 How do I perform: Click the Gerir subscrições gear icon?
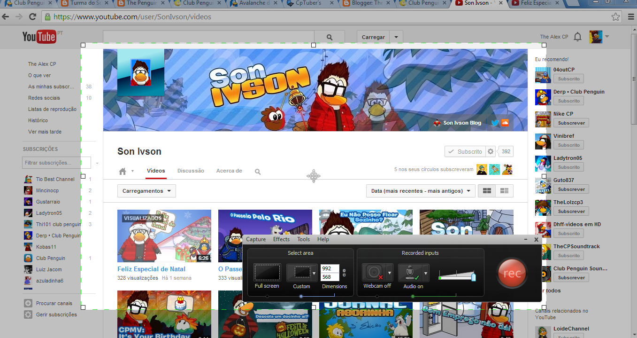pos(28,314)
